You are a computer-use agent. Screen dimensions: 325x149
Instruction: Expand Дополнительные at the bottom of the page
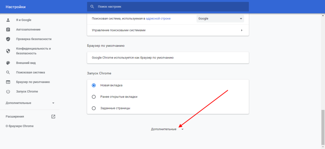[x=167, y=129]
